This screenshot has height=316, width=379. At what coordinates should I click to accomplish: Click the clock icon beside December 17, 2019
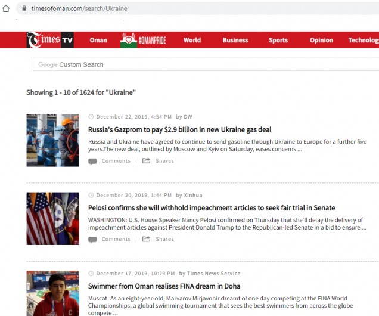click(91, 274)
